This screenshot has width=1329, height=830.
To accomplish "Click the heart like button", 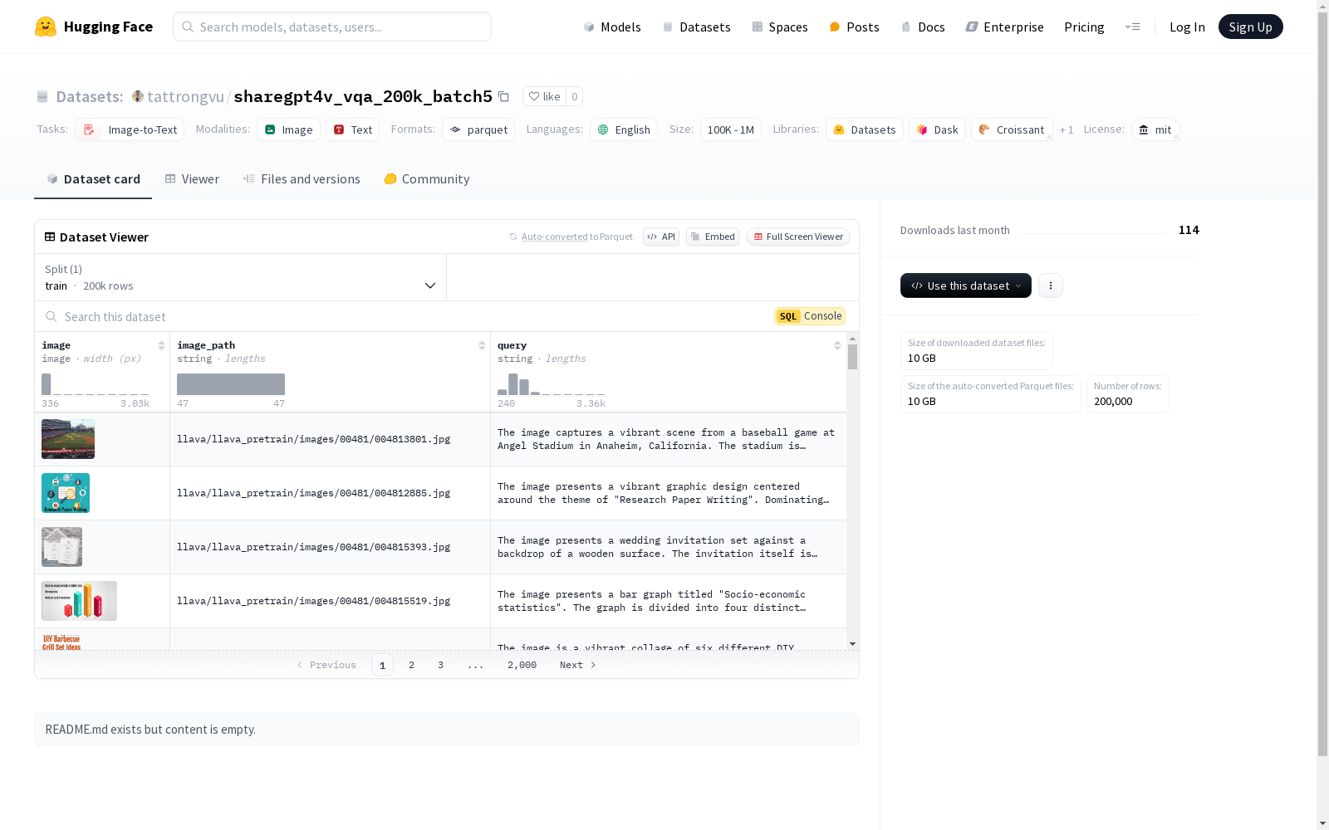I will (x=544, y=96).
